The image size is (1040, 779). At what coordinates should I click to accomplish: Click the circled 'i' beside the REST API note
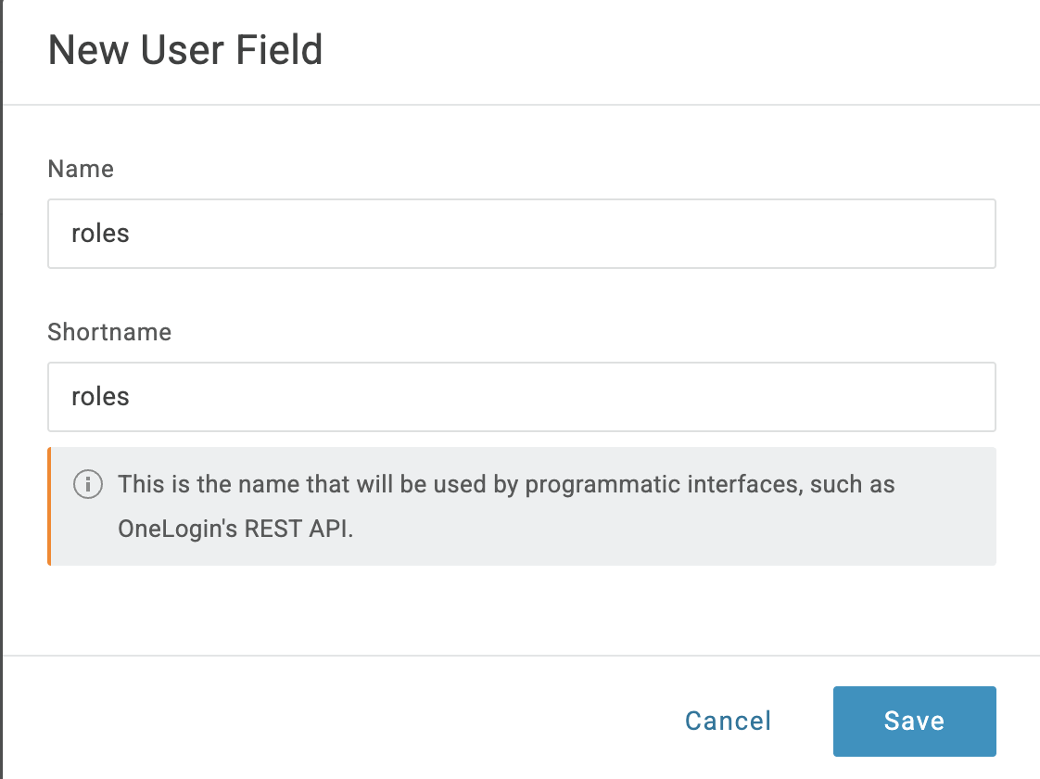[x=88, y=484]
